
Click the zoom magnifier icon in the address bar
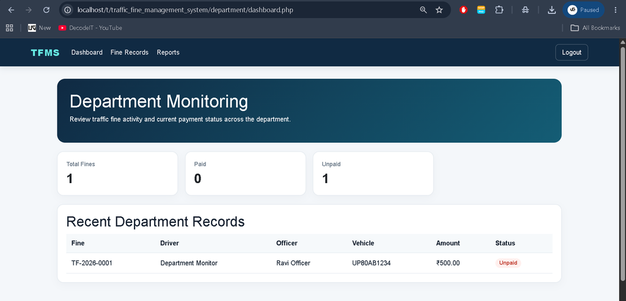(423, 10)
